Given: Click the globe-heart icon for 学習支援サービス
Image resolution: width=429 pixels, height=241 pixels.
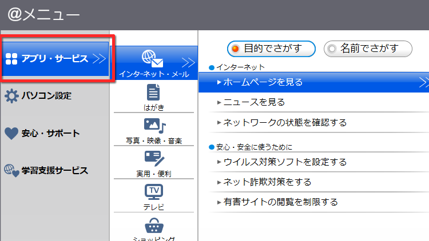Looking at the screenshot, I should pos(11,171).
